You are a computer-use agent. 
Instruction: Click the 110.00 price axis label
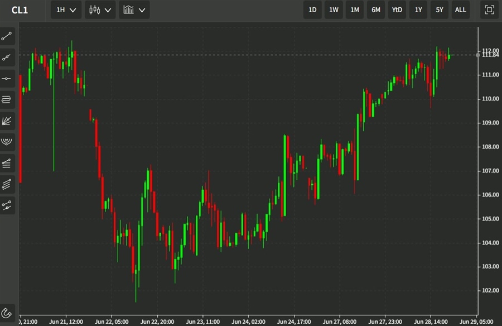coord(490,99)
